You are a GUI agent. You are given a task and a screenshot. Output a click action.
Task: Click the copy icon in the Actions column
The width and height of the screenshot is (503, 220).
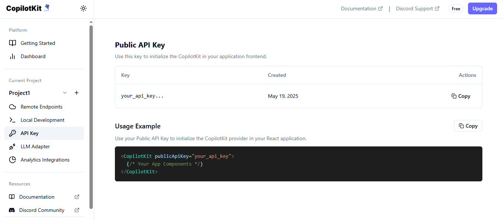click(454, 96)
